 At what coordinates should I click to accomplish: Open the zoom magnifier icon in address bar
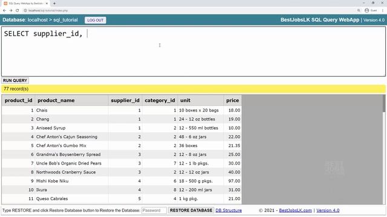pyautogui.click(x=359, y=10)
